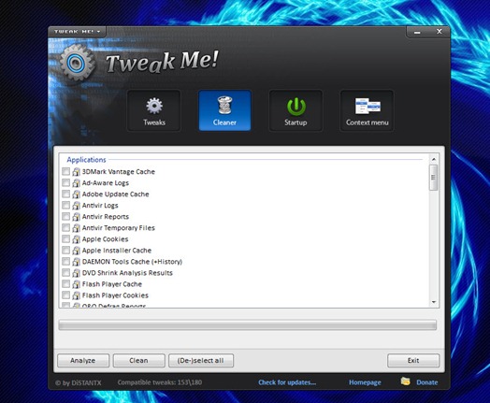Click the icon beside DVD Shrink Analysis Results
This screenshot has width=490, height=403.
[76, 273]
